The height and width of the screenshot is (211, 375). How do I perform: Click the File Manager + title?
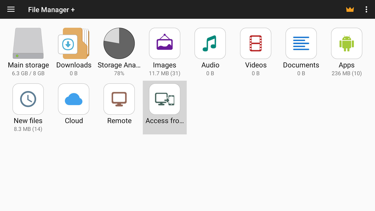coord(51,10)
